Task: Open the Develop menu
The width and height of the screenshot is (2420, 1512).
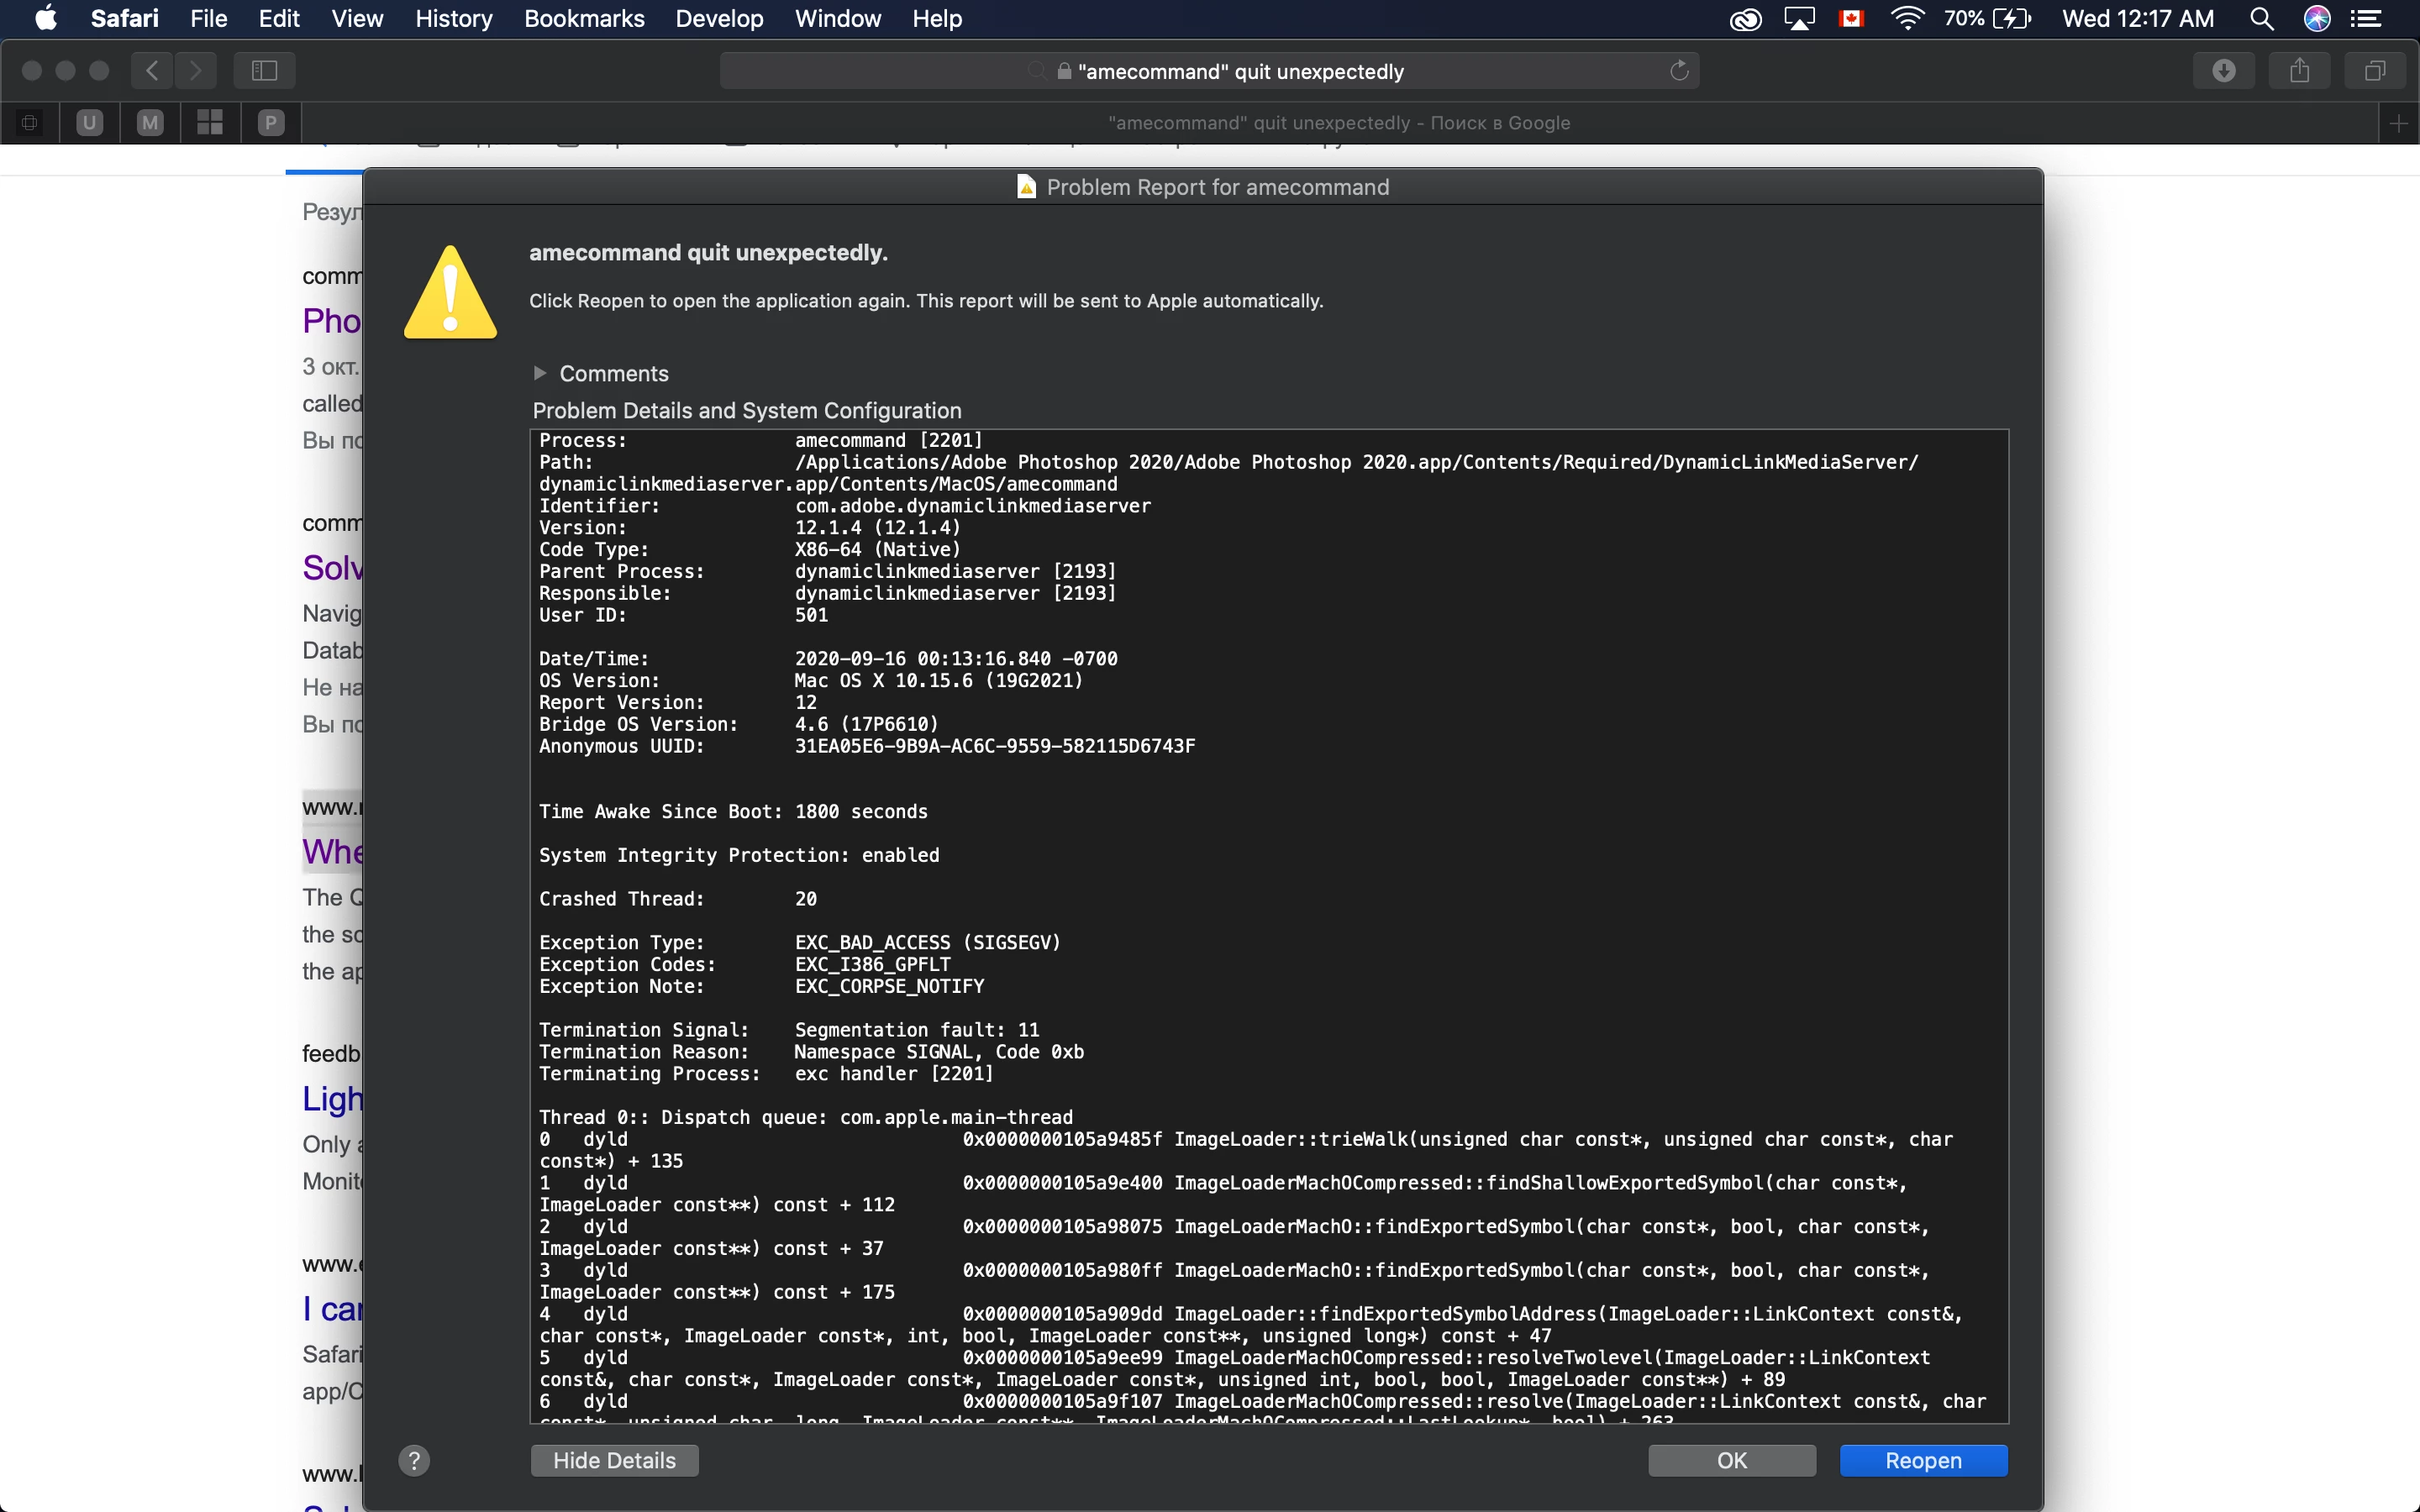Action: point(719,18)
